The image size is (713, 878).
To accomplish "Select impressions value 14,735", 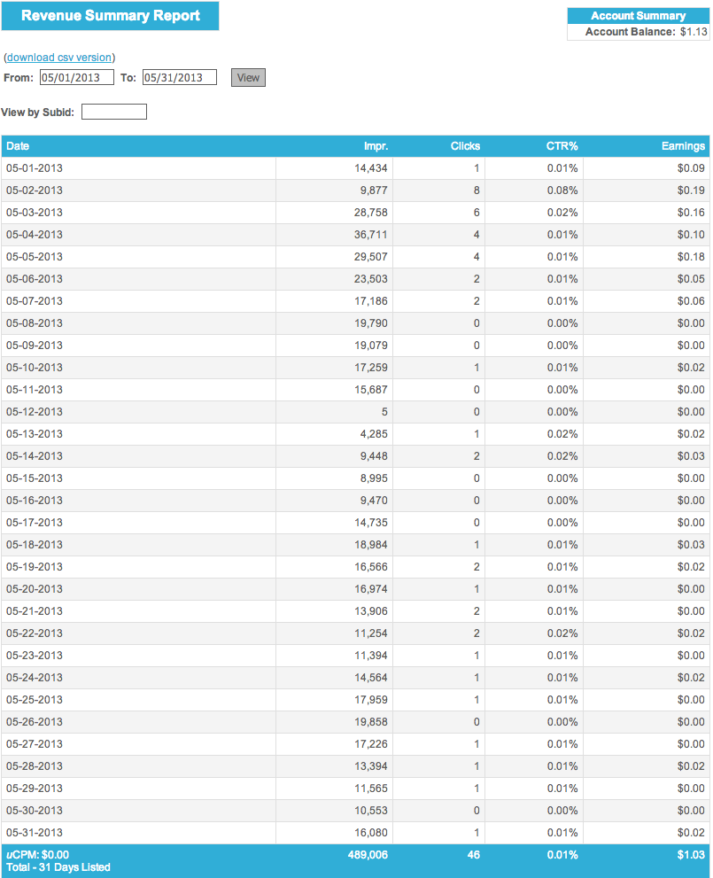I will tap(370, 523).
